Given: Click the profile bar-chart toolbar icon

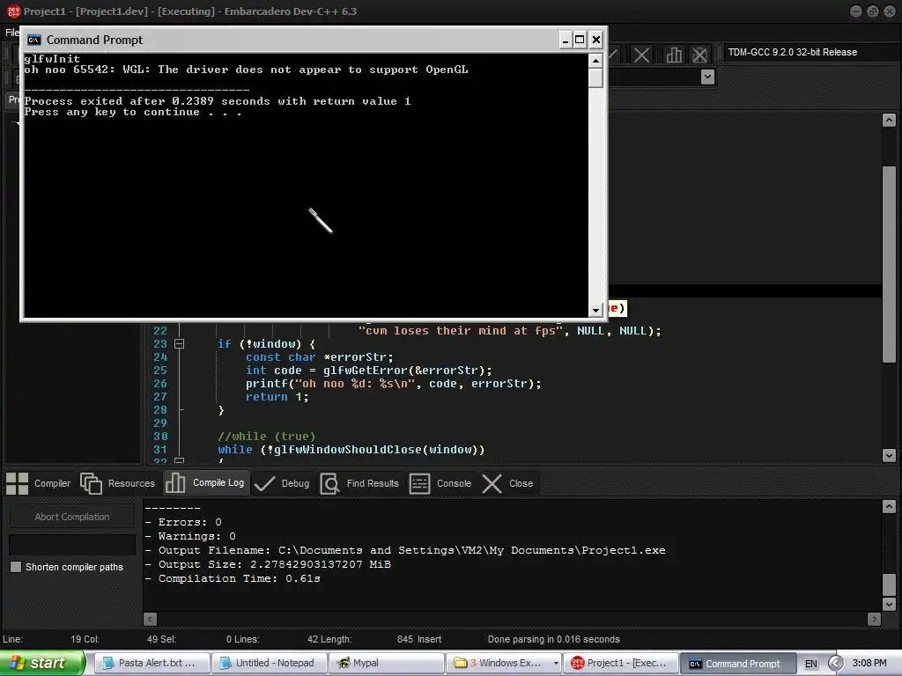Looking at the screenshot, I should point(674,55).
